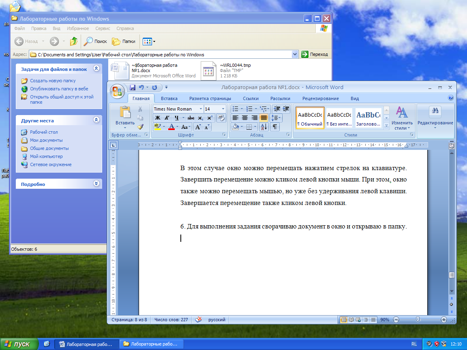
Task: Open line spacing dropdown
Action: [x=276, y=118]
